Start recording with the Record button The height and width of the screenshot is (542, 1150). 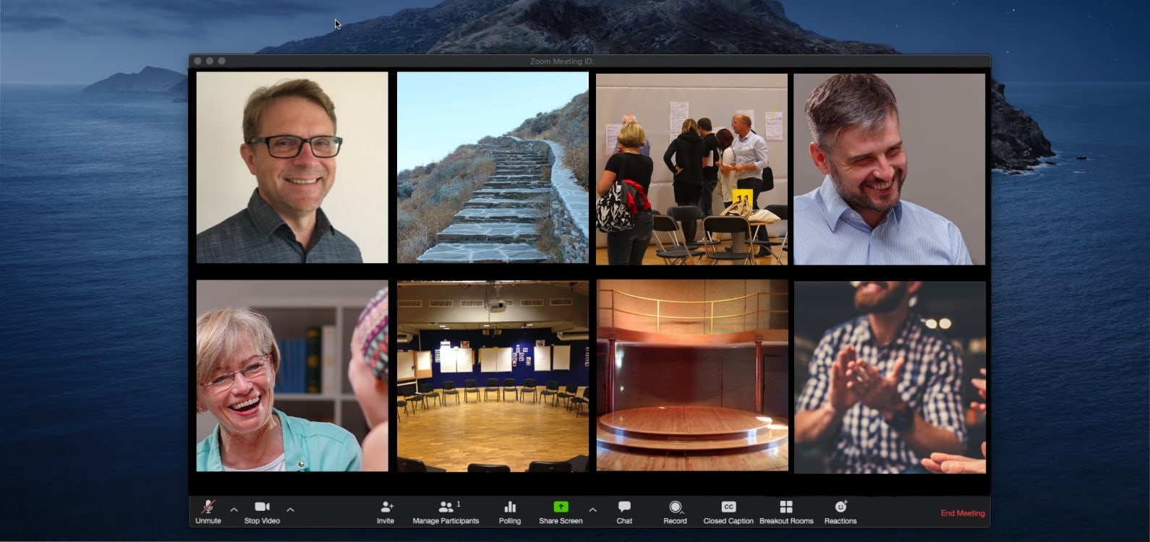click(675, 511)
